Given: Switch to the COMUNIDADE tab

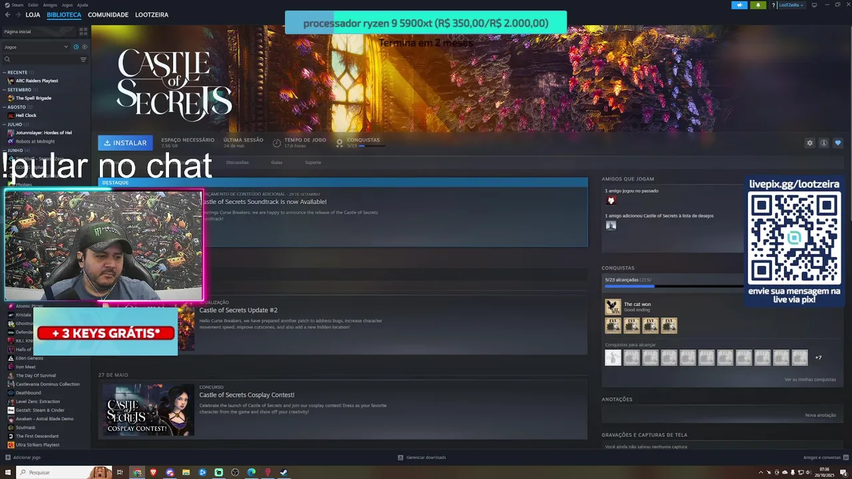Looking at the screenshot, I should point(108,15).
